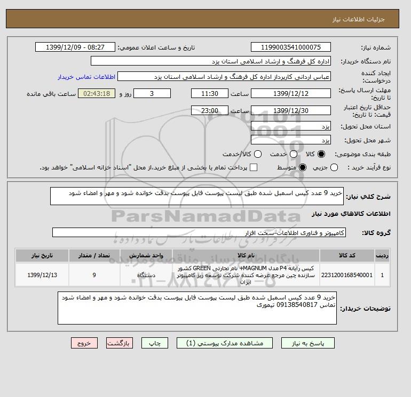Click the واحد شمارش column header
The width and height of the screenshot is (411, 397).
pos(146,255)
